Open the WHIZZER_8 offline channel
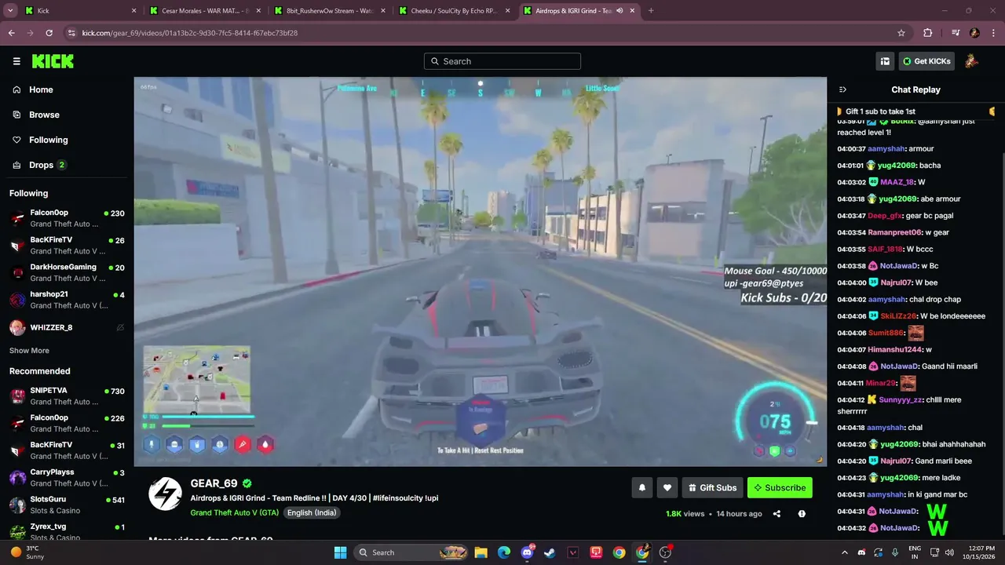Screen dimensions: 1005x565 point(67,327)
